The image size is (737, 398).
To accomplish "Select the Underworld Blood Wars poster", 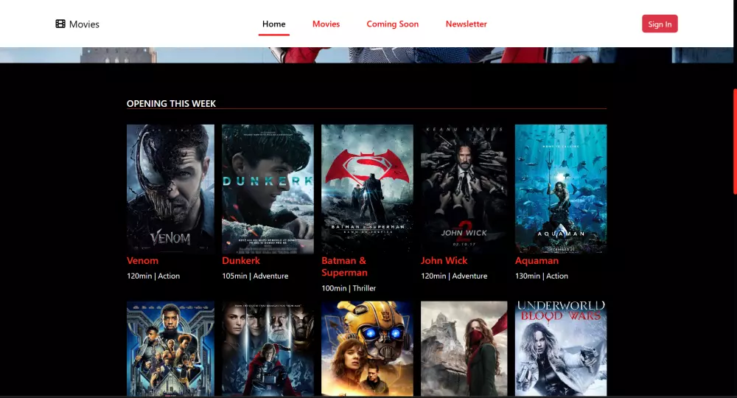I will click(x=561, y=349).
